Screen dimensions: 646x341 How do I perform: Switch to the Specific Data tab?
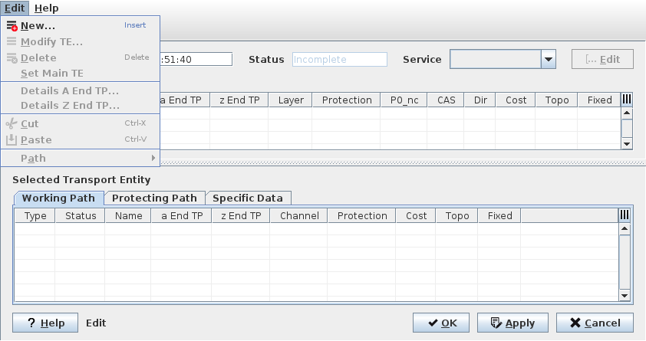coord(248,198)
